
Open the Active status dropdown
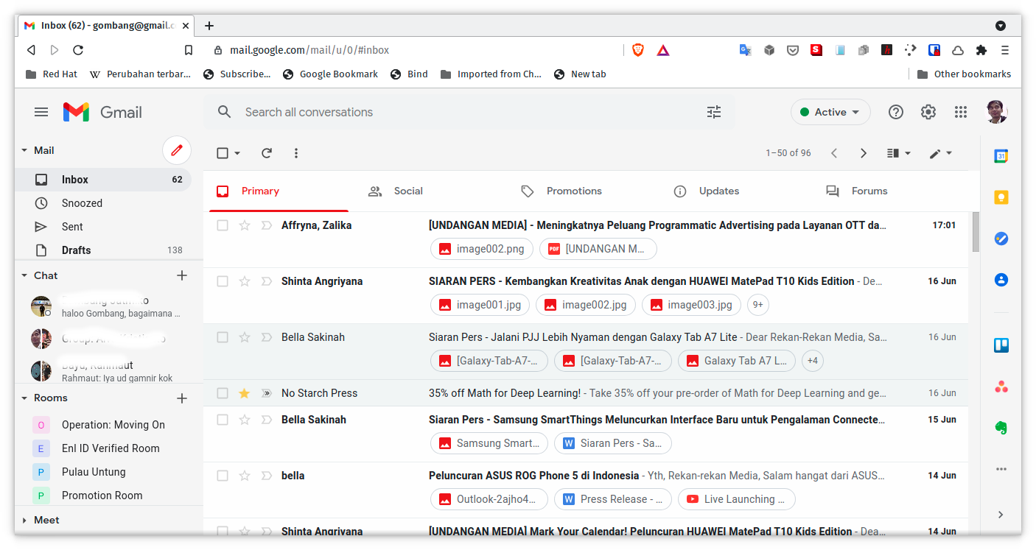pos(830,112)
